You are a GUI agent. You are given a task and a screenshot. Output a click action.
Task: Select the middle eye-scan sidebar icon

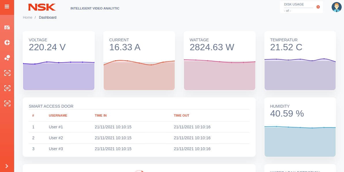pos(7,88)
